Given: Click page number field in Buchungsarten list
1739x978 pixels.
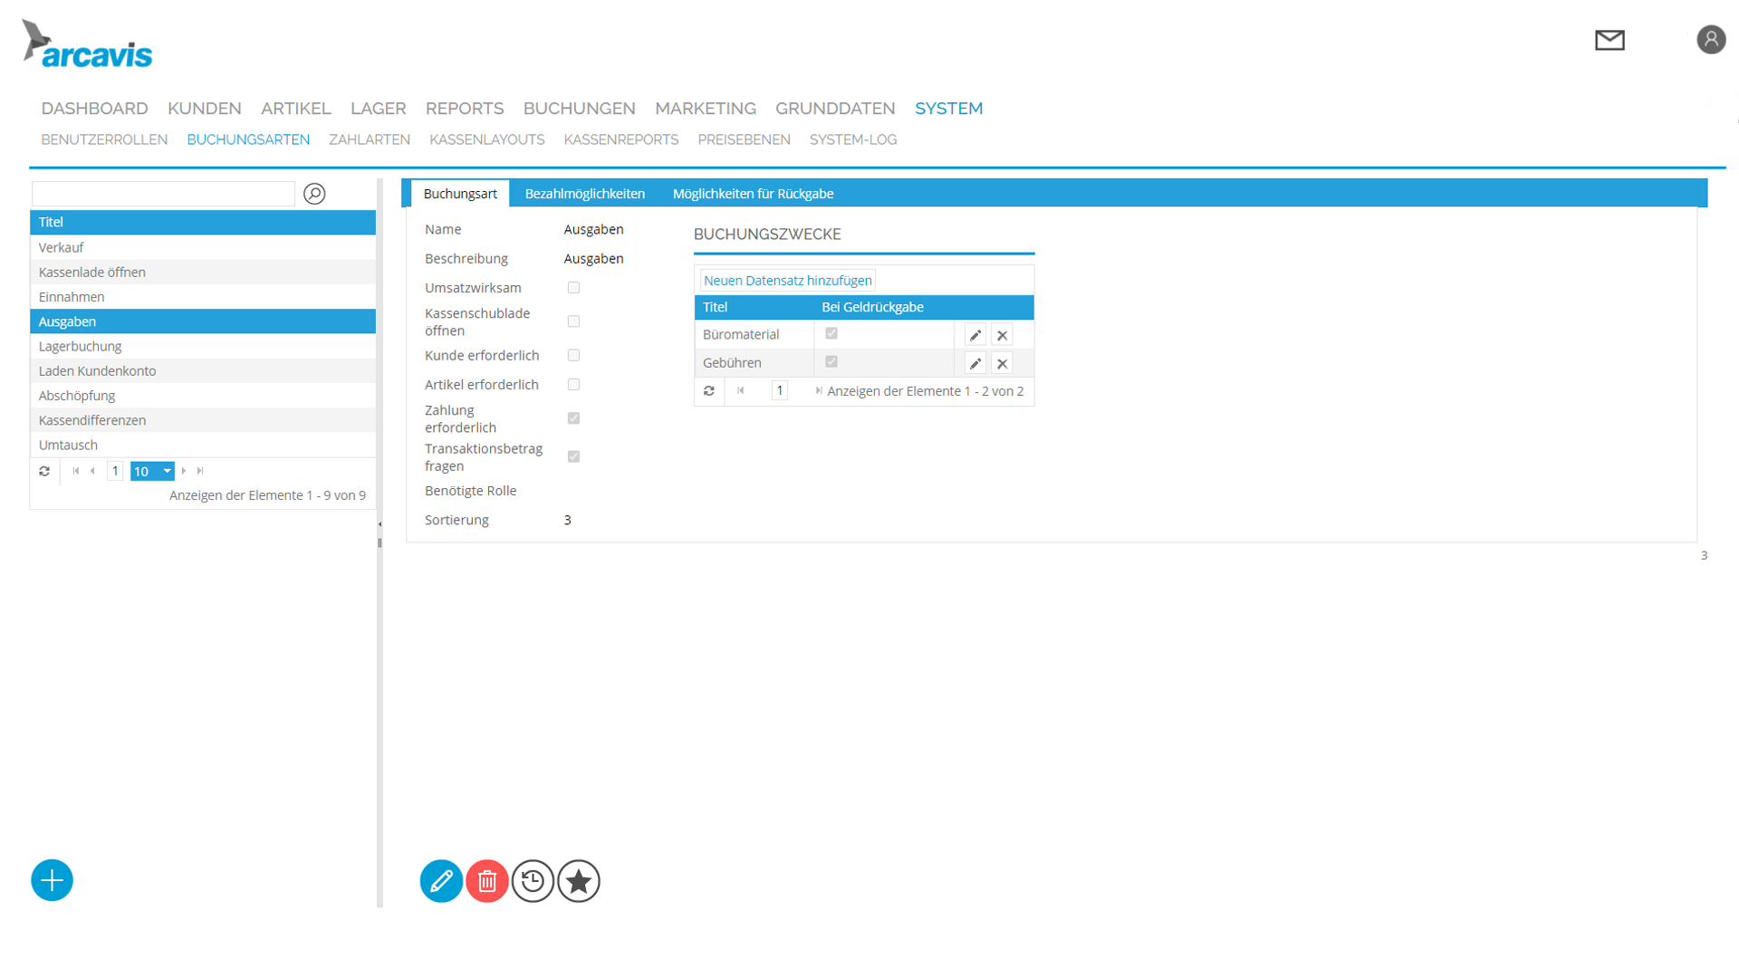Looking at the screenshot, I should coord(115,471).
